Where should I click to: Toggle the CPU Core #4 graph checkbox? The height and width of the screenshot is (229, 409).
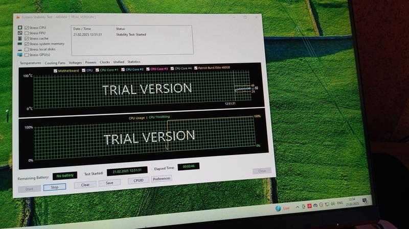tap(172, 68)
